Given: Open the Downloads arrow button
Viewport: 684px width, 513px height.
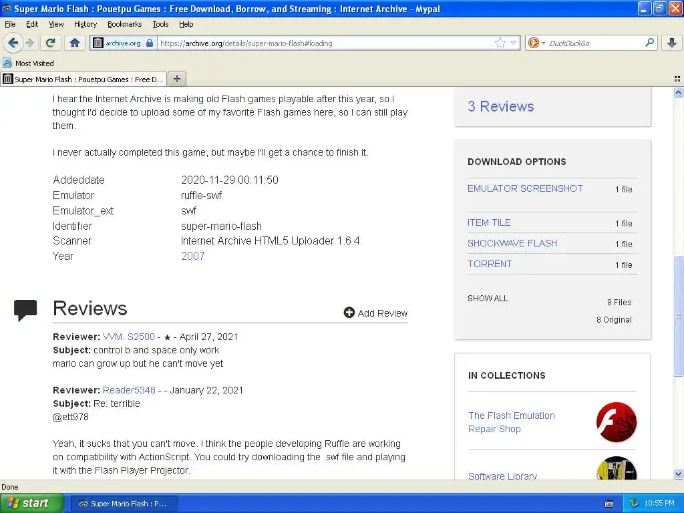Looking at the screenshot, I should coord(672,43).
